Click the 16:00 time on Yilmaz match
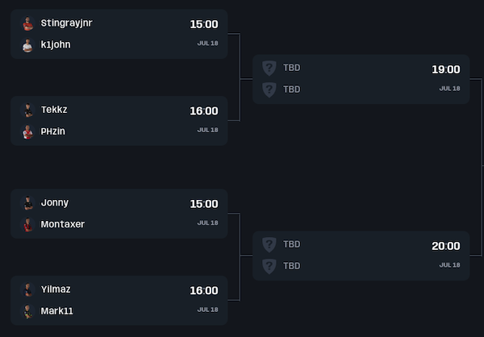Screen dimensions: 484x337 204,290
